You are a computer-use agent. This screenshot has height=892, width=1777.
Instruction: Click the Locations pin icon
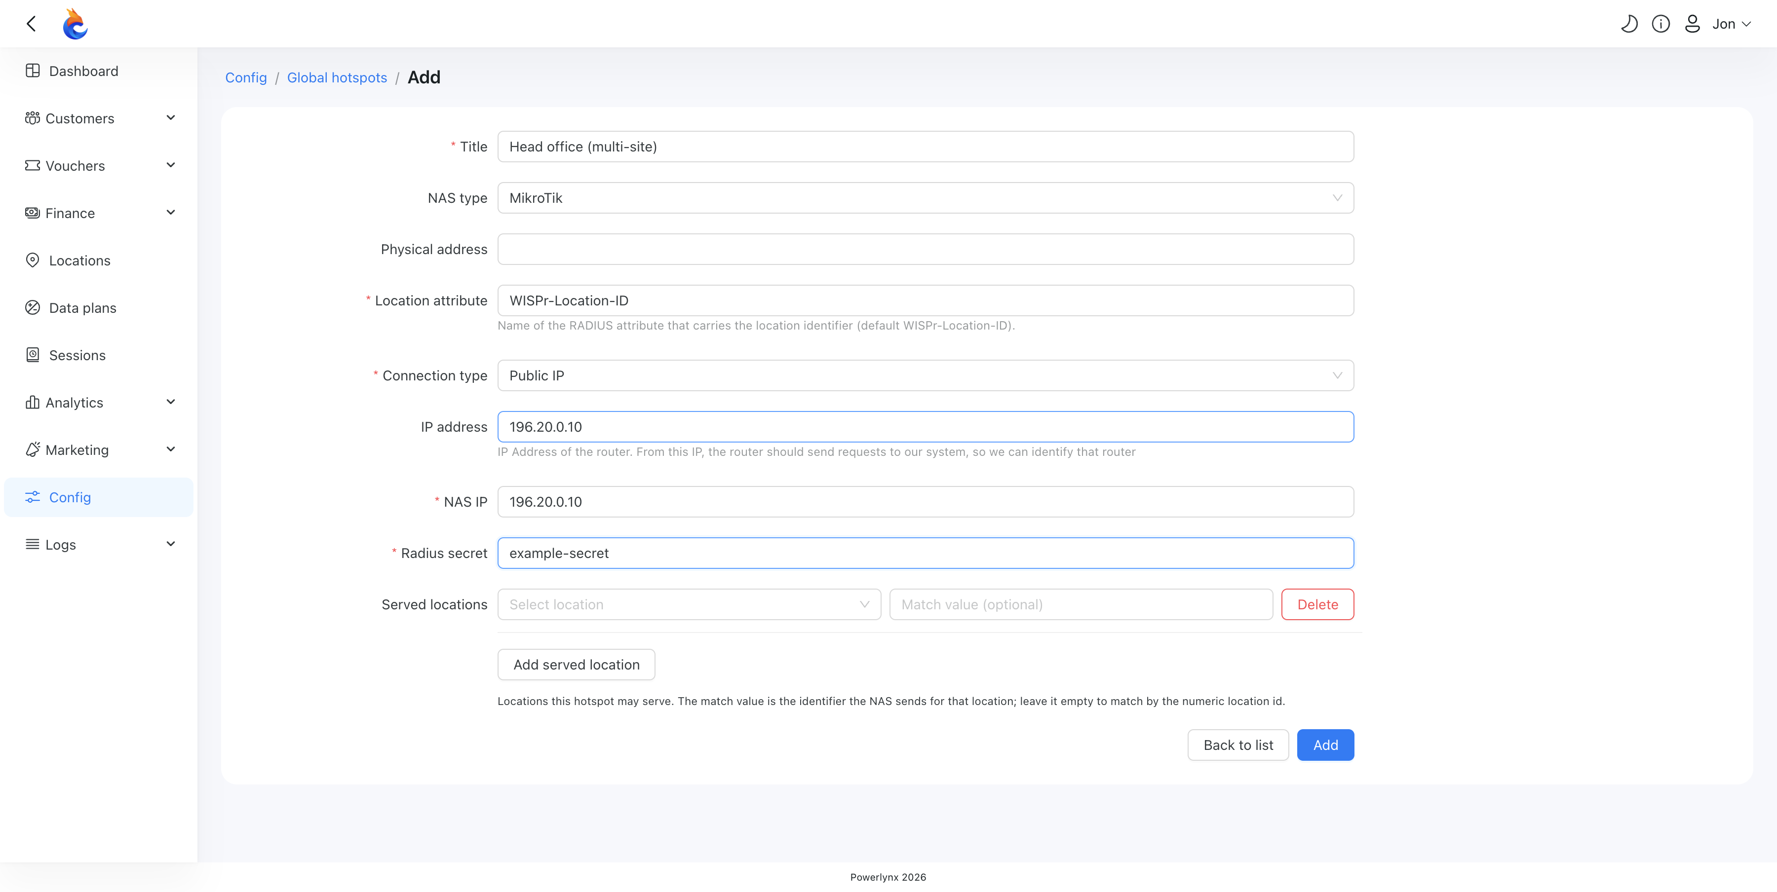click(x=33, y=260)
